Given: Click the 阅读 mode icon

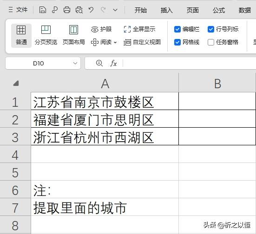Looking at the screenshot, I should [x=95, y=42].
